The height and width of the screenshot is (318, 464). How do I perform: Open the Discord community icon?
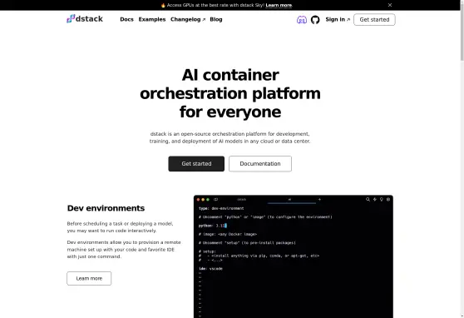[302, 20]
